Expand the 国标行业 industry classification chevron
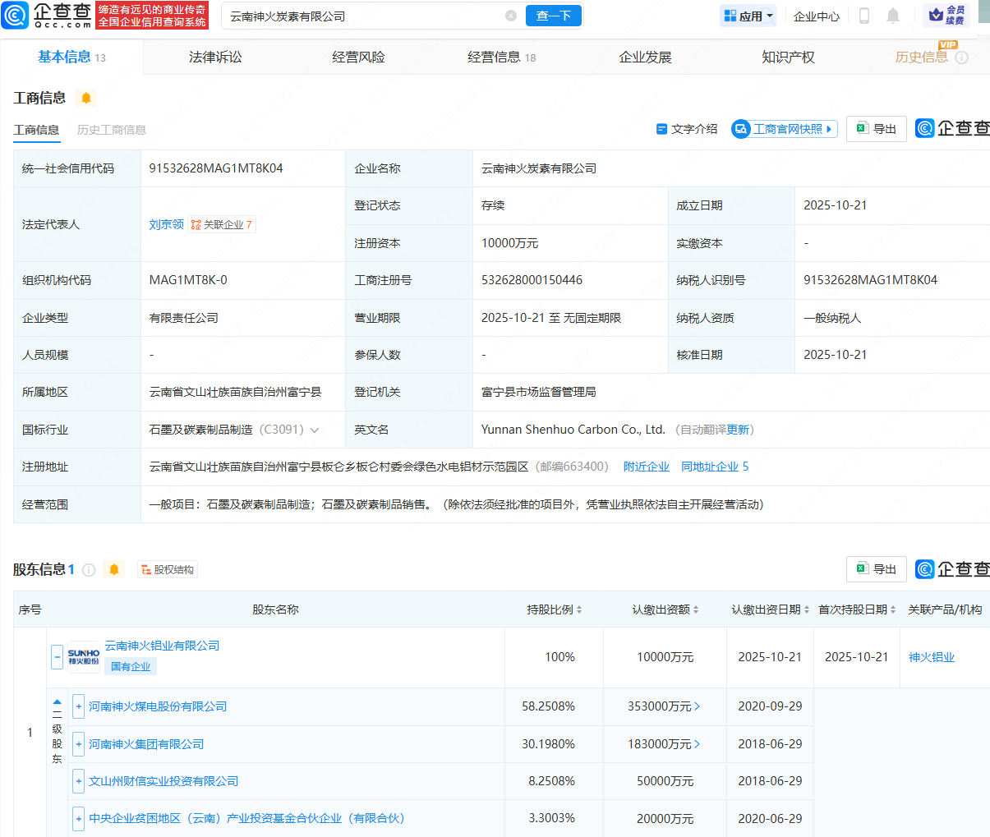990x837 pixels. (x=315, y=430)
